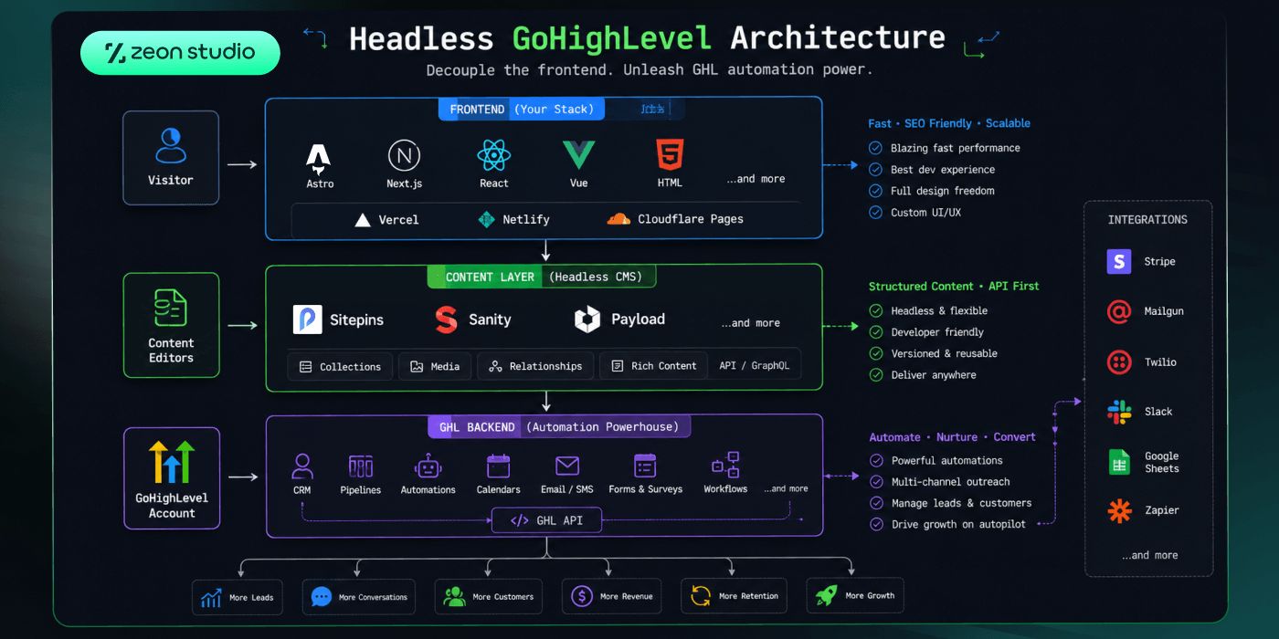Click the Twilio integration icon

1119,361
